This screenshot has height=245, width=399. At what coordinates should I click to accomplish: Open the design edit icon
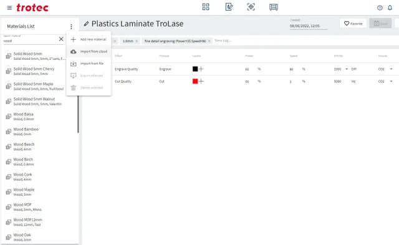point(229,7)
